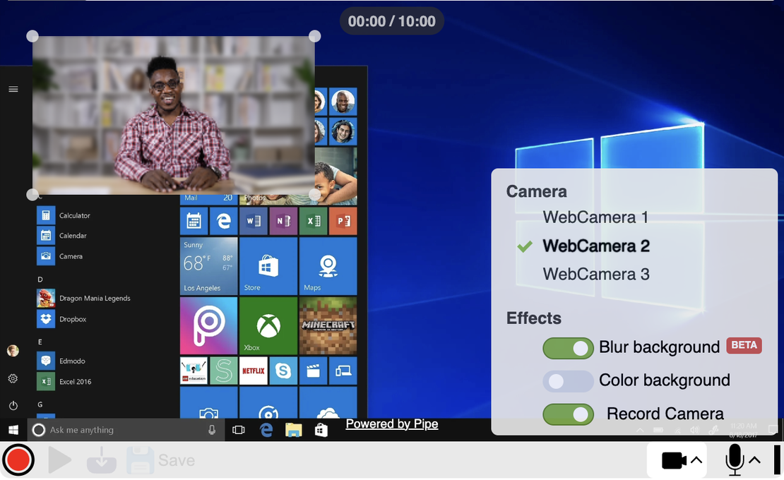Select WebCamera 2
784x480 pixels.
pos(596,246)
